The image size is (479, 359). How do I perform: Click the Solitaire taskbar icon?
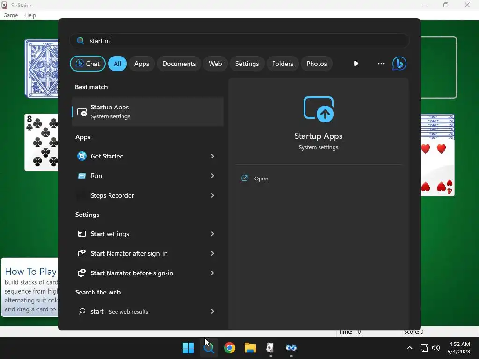click(270, 348)
